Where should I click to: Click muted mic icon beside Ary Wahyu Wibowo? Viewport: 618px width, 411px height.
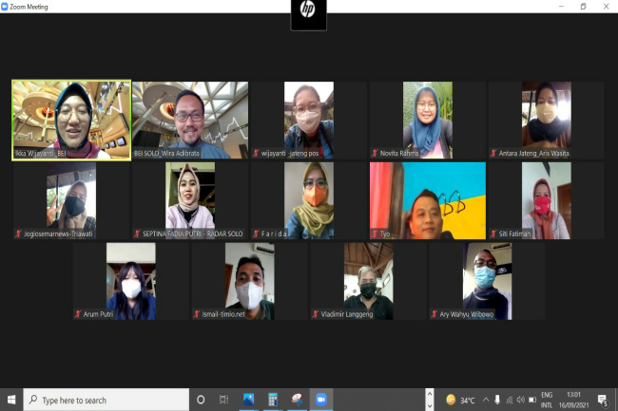point(434,314)
